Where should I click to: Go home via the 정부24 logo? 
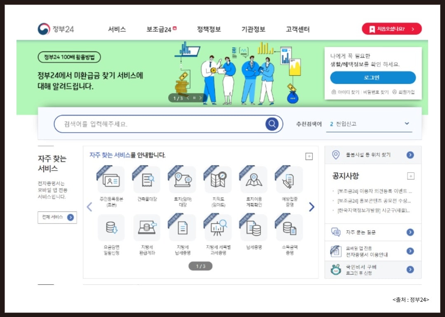(x=56, y=29)
